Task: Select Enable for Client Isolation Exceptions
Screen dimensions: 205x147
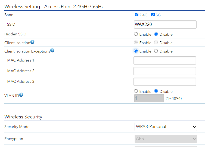Action: click(x=136, y=51)
